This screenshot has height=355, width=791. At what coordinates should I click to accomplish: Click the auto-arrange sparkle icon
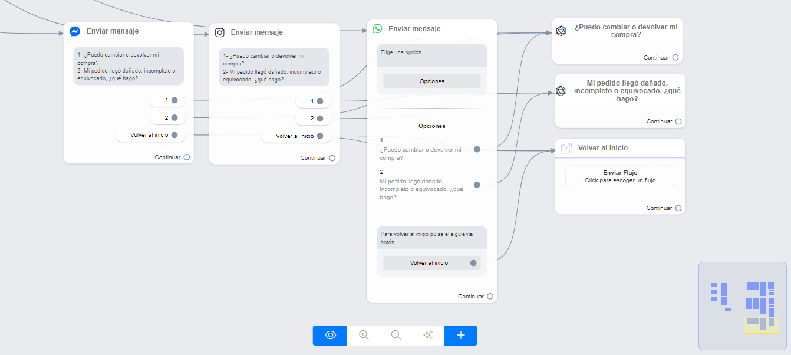pyautogui.click(x=428, y=335)
